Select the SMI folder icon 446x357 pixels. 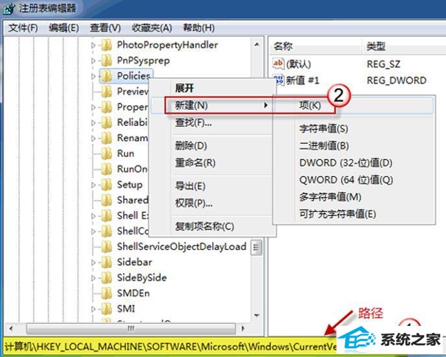click(107, 308)
